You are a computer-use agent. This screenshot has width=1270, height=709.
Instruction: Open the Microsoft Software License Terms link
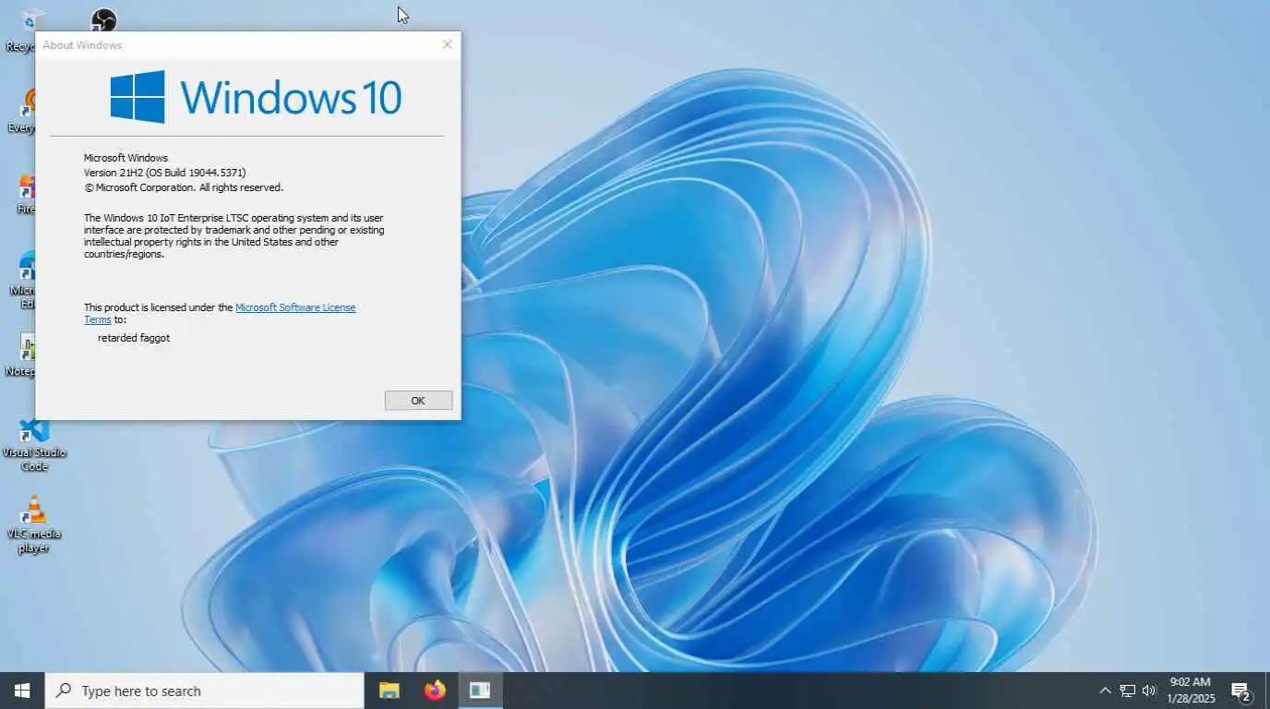point(295,307)
